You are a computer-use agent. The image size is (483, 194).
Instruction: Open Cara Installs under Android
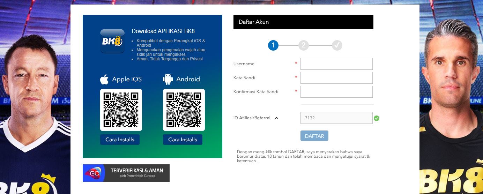pos(183,140)
